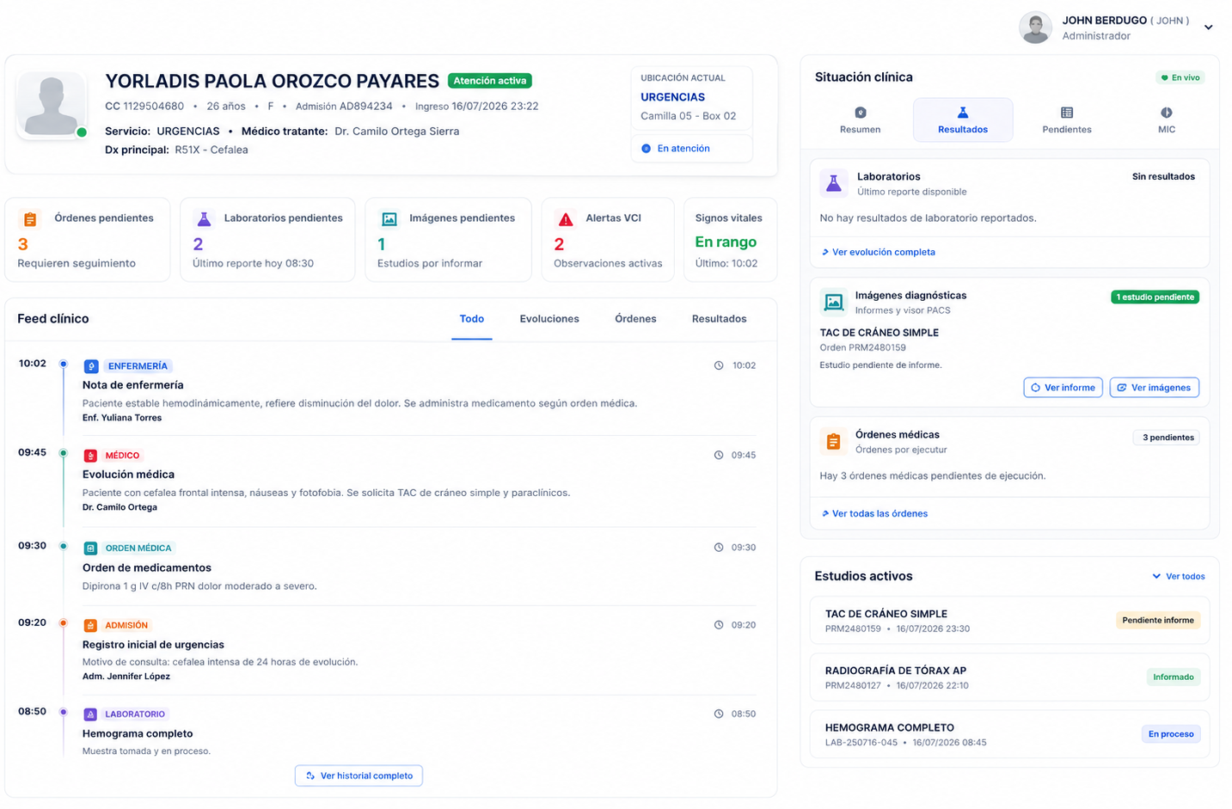The image size is (1232, 809).
Task: Click the Ver imágenes button
Action: [1154, 388]
